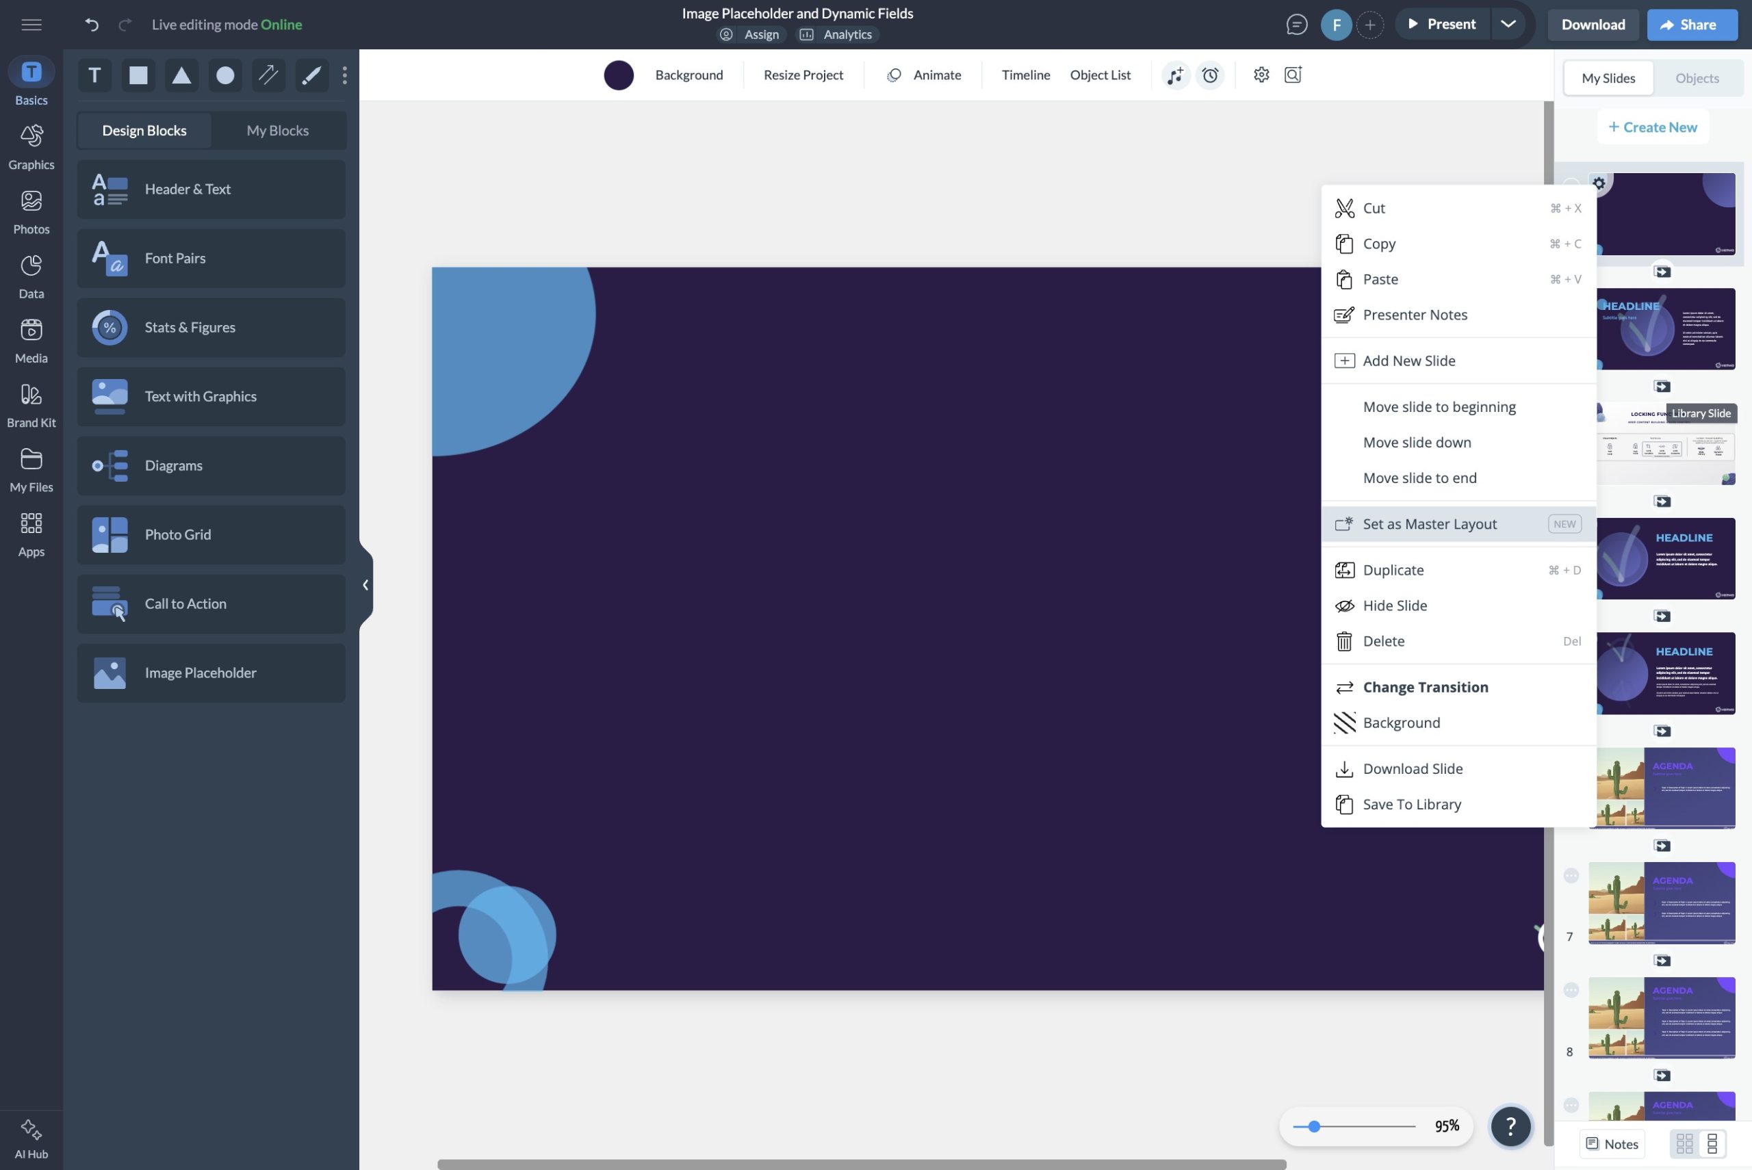
Task: Collapse the left panel with chevron
Action: pyautogui.click(x=365, y=585)
